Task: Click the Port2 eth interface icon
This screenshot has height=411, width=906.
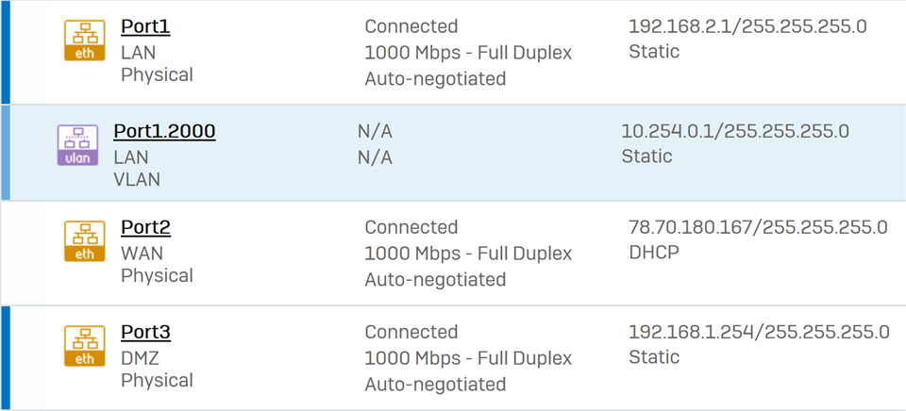Action: (84, 240)
